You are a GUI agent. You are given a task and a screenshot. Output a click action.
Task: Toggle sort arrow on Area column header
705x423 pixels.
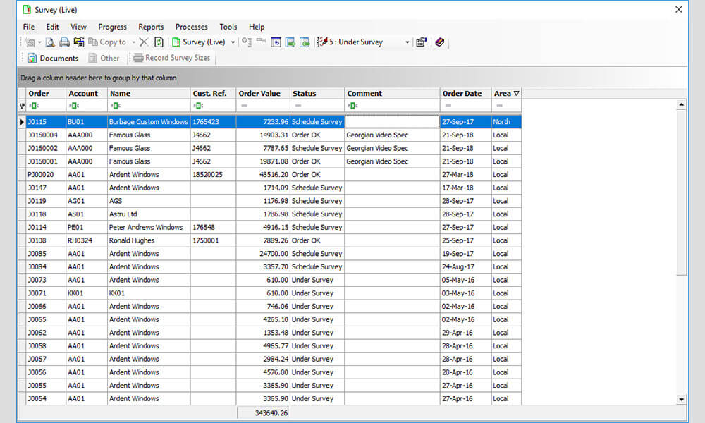(516, 93)
